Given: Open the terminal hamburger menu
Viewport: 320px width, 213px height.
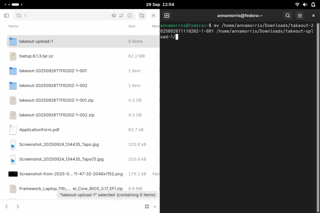Looking at the screenshot, I should tap(300, 16).
